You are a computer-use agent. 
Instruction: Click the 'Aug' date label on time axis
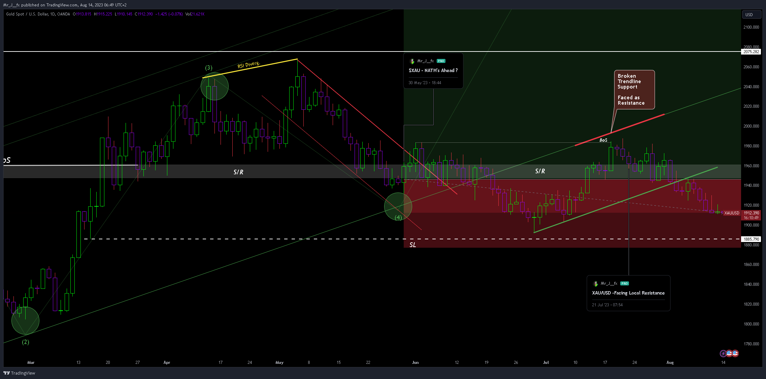(x=670, y=363)
